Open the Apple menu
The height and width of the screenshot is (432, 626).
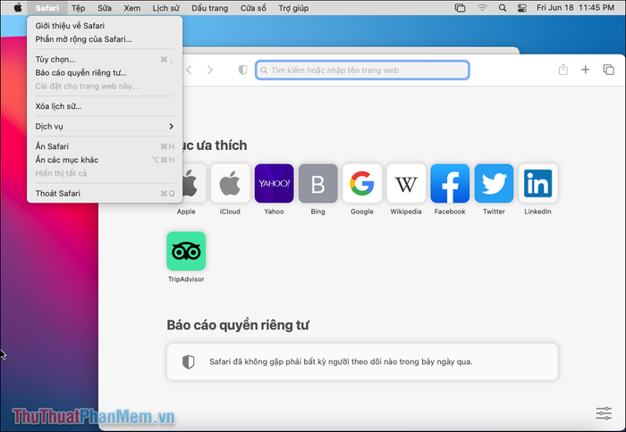coord(18,7)
